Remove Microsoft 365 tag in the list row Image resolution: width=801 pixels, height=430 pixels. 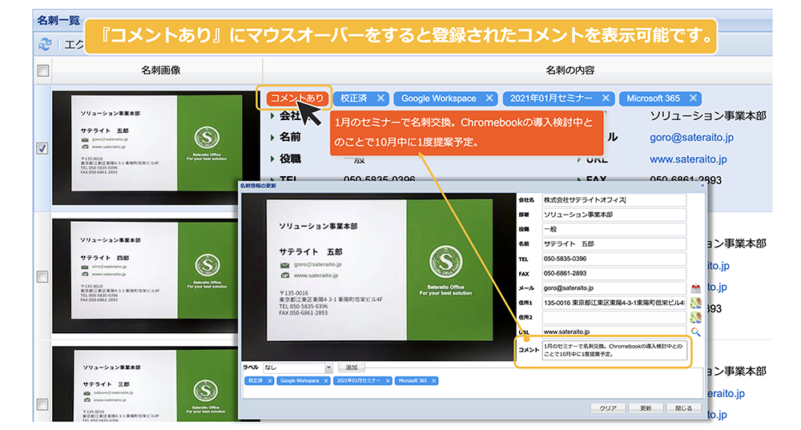click(x=693, y=98)
